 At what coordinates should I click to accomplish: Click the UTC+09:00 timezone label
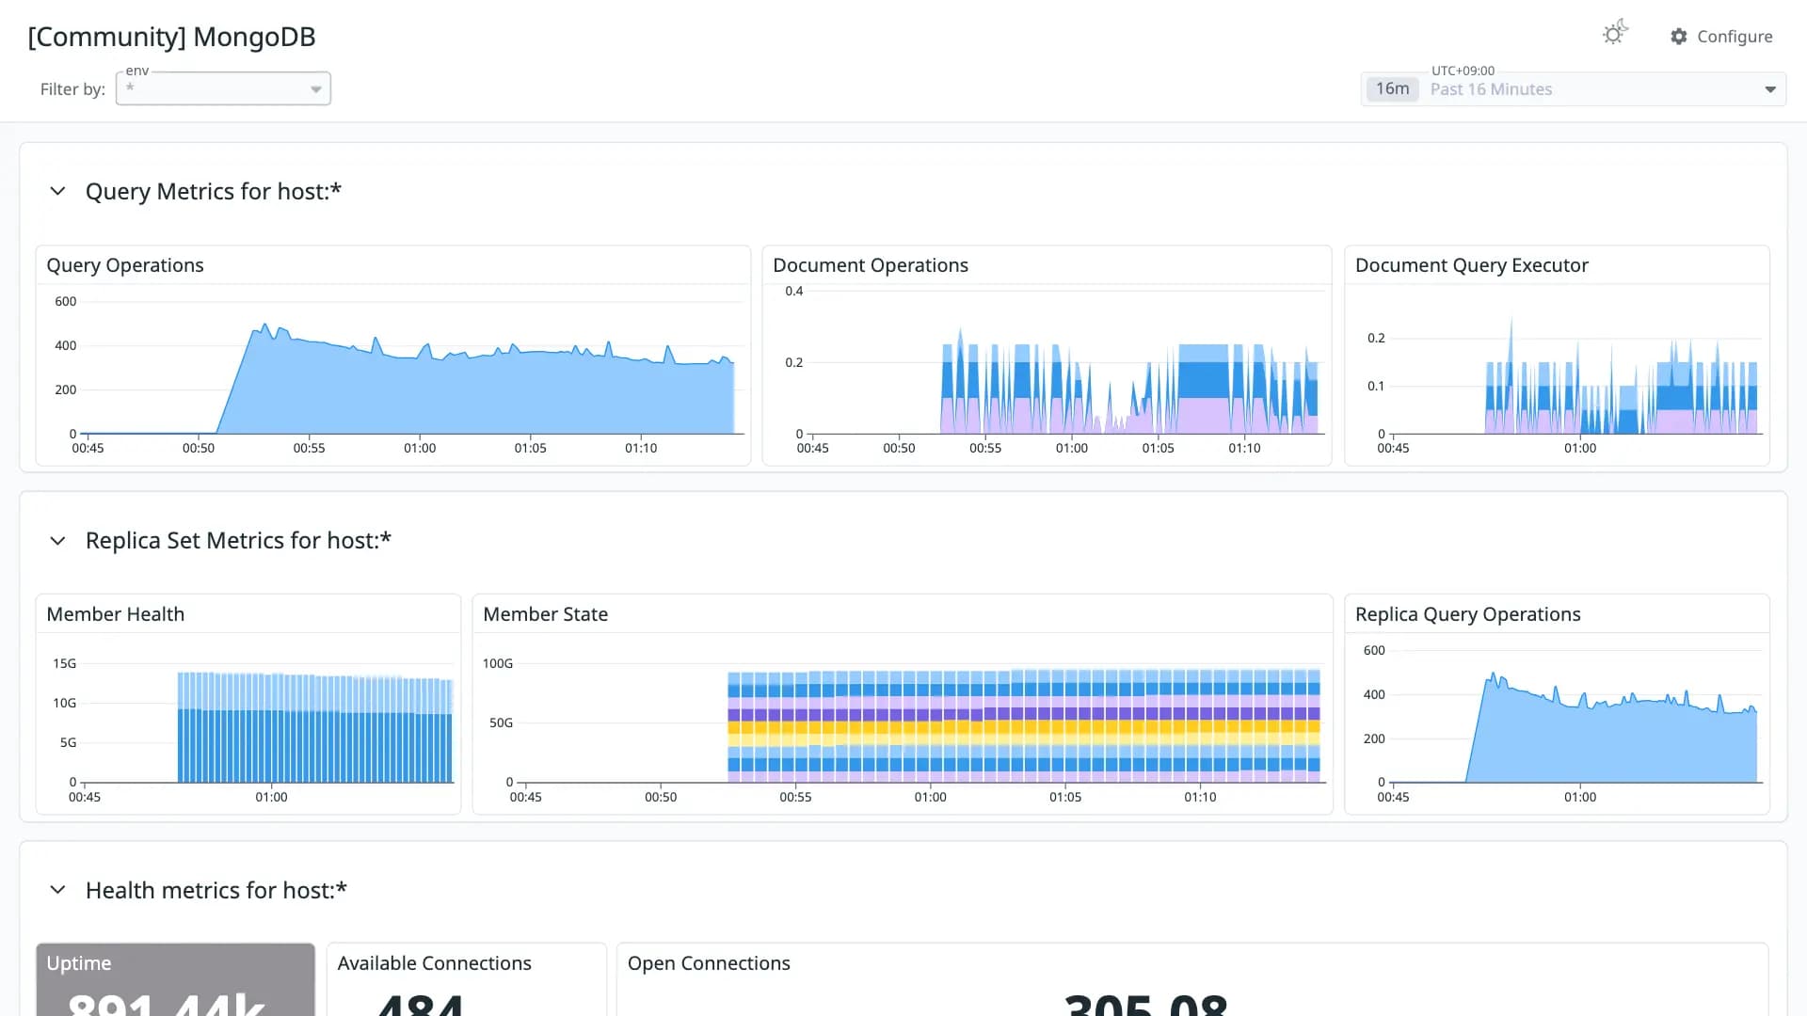point(1463,71)
